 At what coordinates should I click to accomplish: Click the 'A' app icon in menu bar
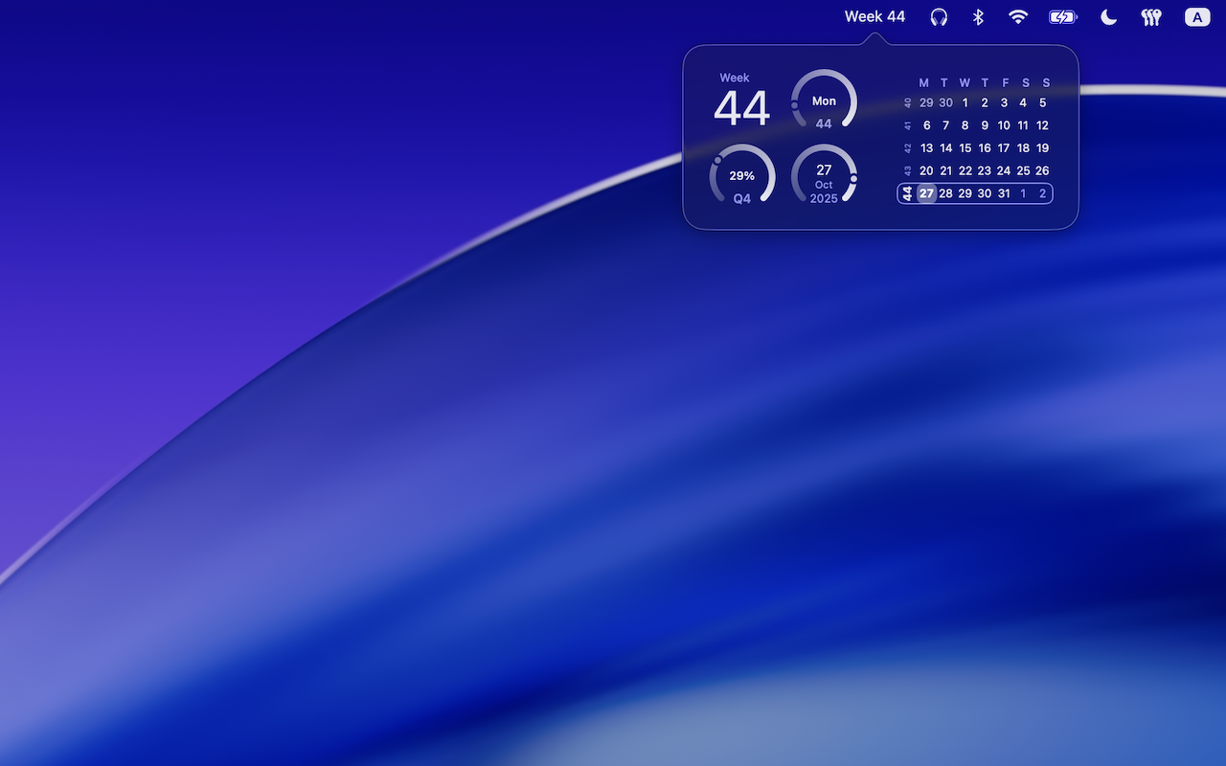point(1195,16)
